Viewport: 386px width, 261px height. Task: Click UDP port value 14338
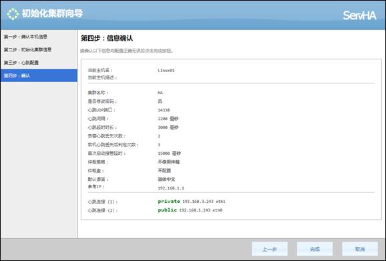pos(164,110)
